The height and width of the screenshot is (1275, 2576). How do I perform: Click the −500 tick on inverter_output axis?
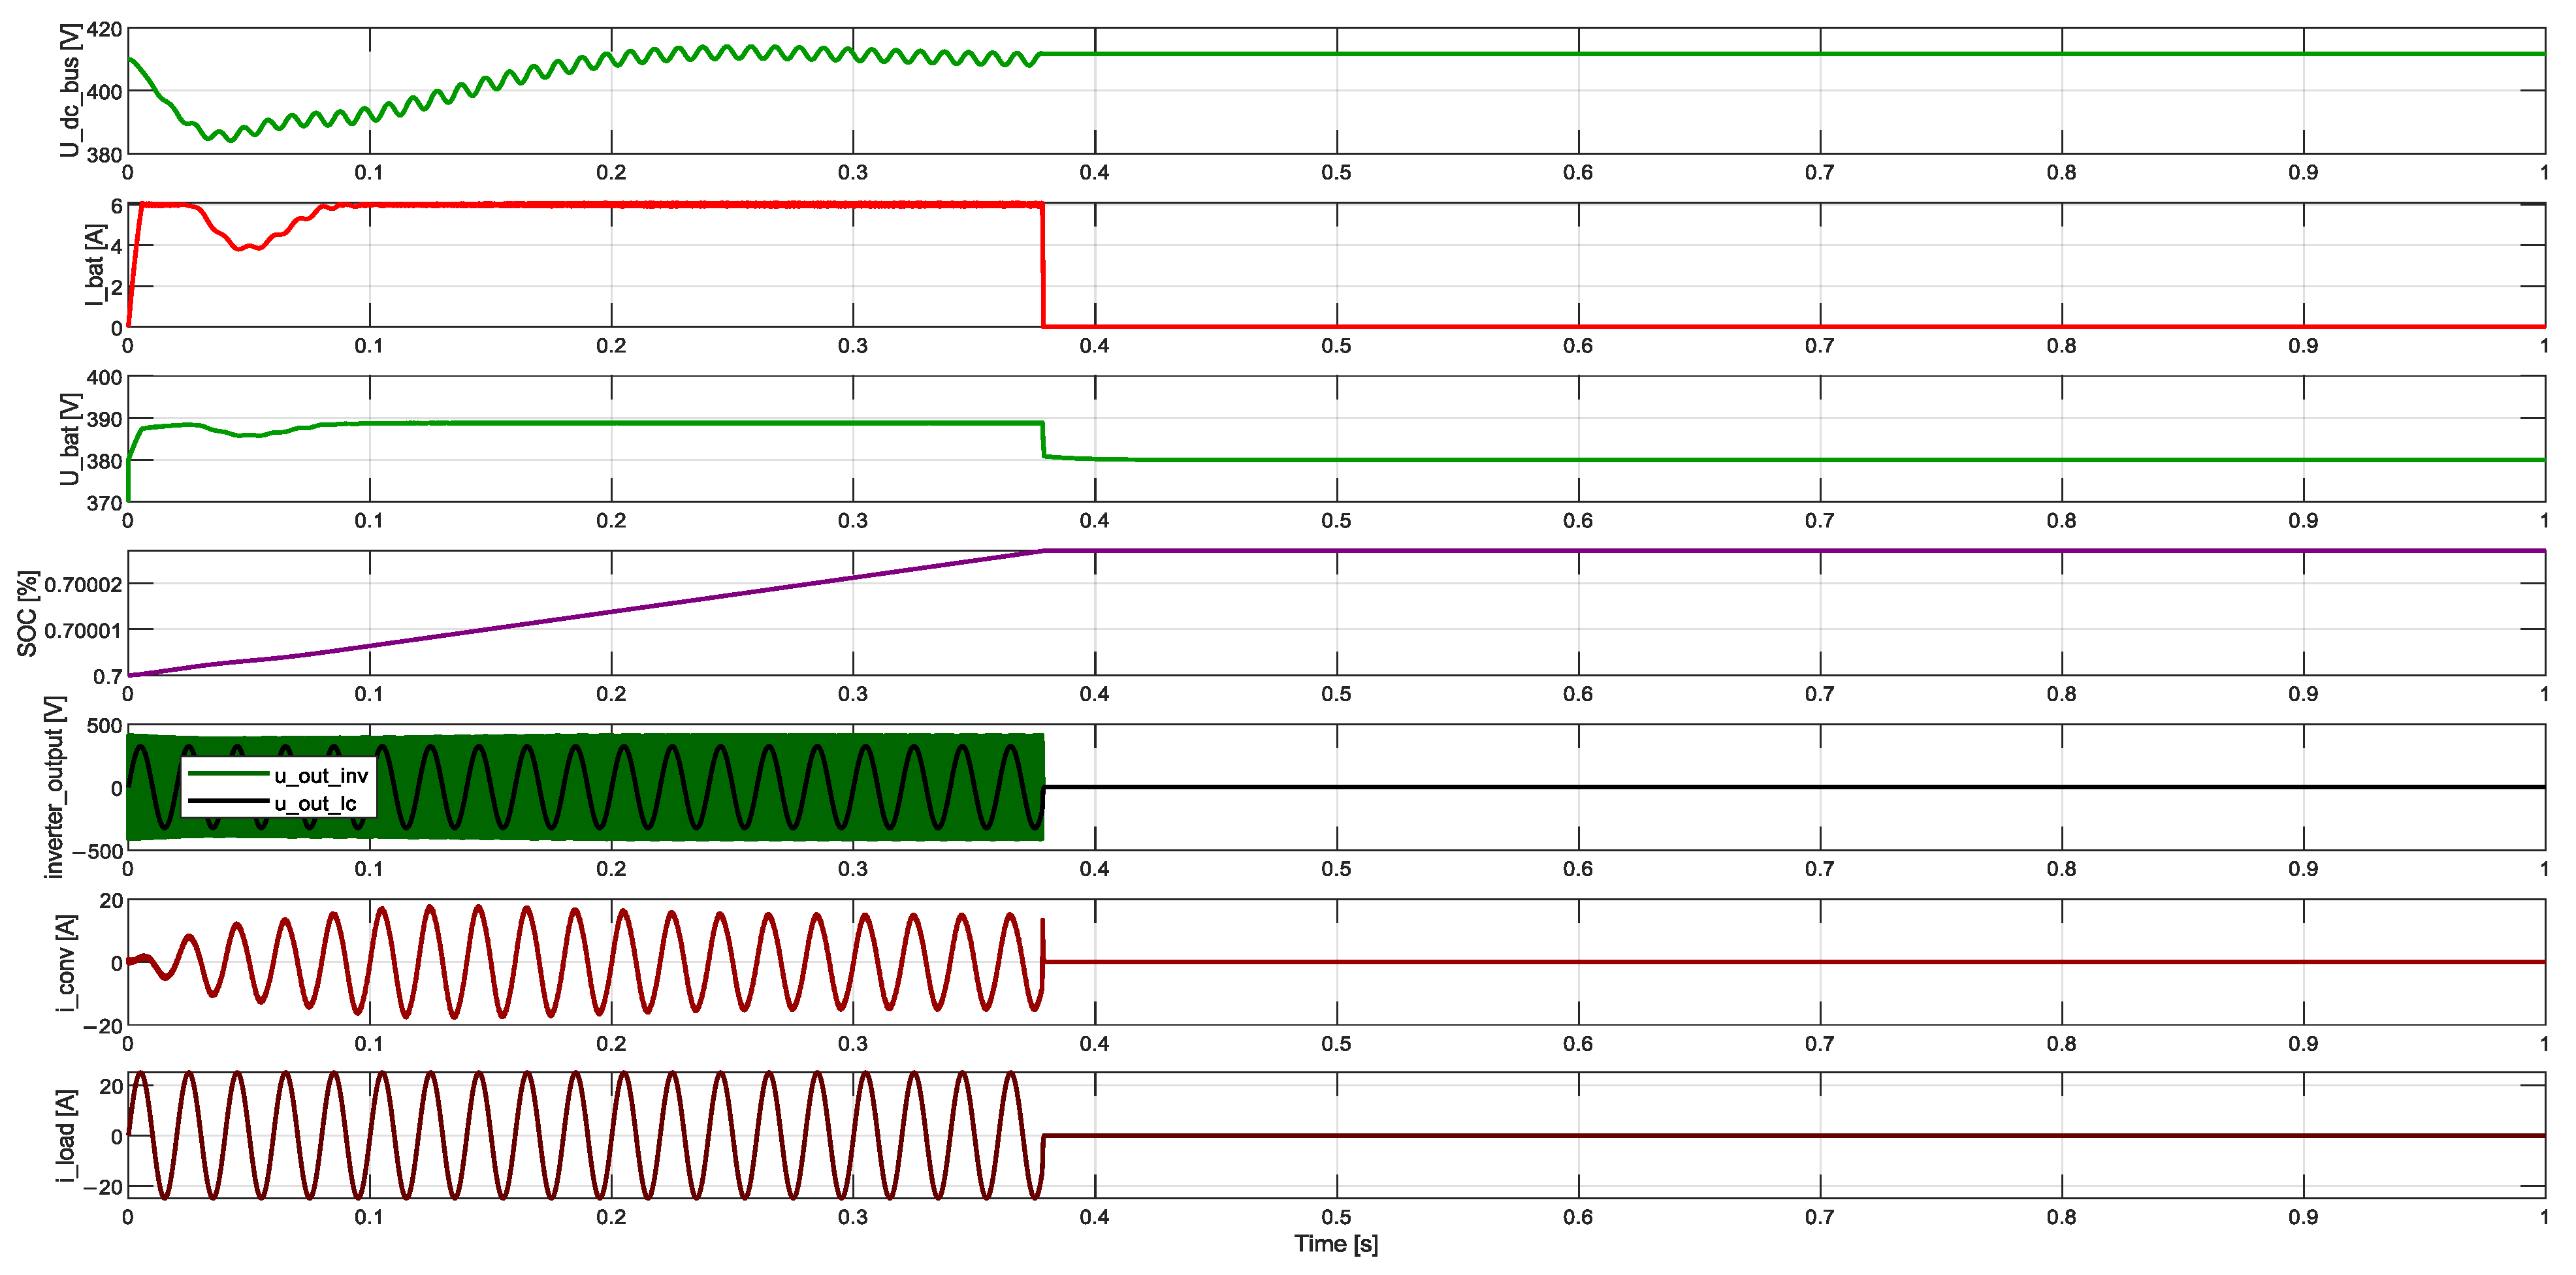click(x=97, y=851)
